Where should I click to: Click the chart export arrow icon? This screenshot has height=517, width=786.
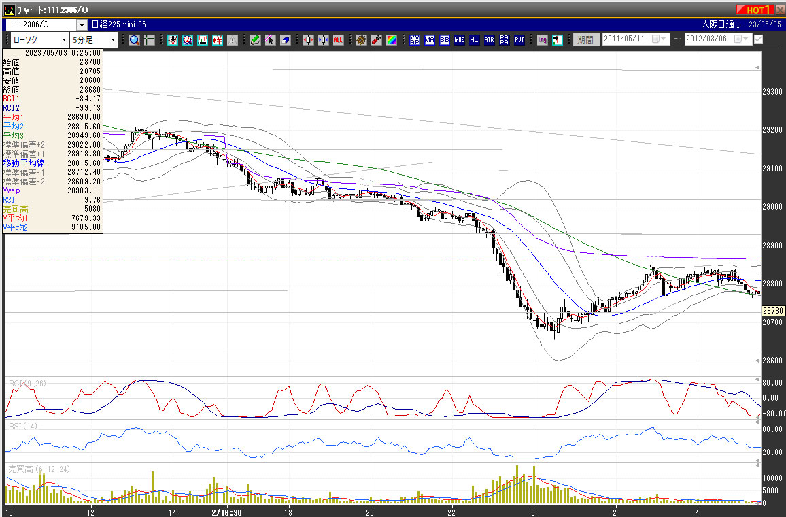[558, 40]
